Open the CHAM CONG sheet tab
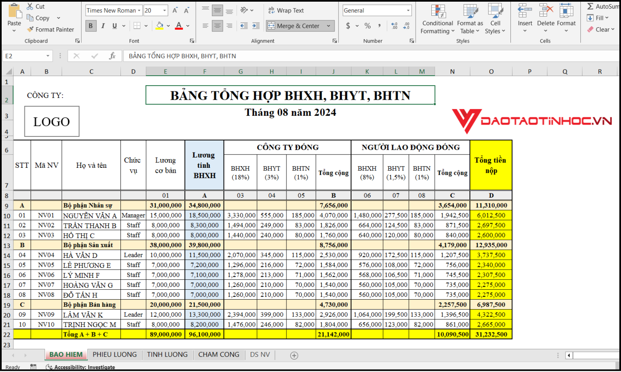Image resolution: width=621 pixels, height=372 pixels. 219,355
